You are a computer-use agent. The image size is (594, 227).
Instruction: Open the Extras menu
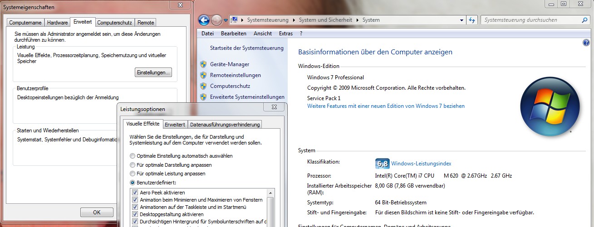[x=286, y=34]
